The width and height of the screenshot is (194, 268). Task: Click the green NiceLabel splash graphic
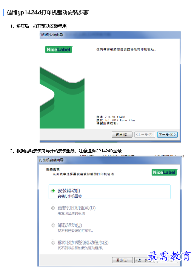[x=62, y=98]
